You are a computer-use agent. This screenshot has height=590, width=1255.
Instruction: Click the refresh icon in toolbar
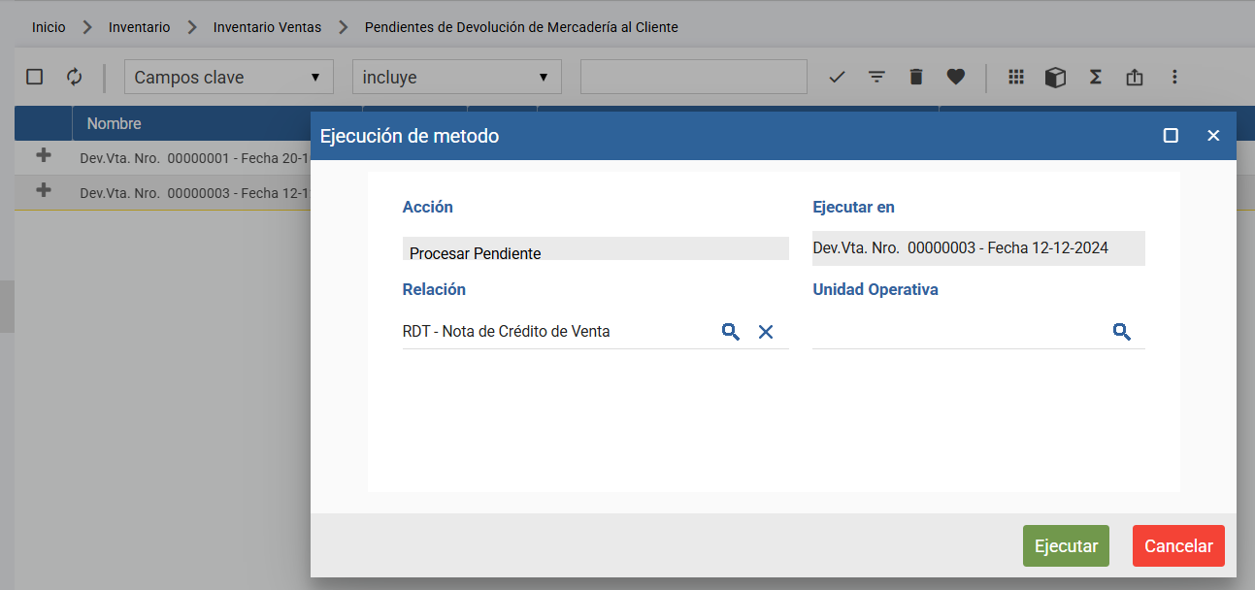pyautogui.click(x=75, y=77)
